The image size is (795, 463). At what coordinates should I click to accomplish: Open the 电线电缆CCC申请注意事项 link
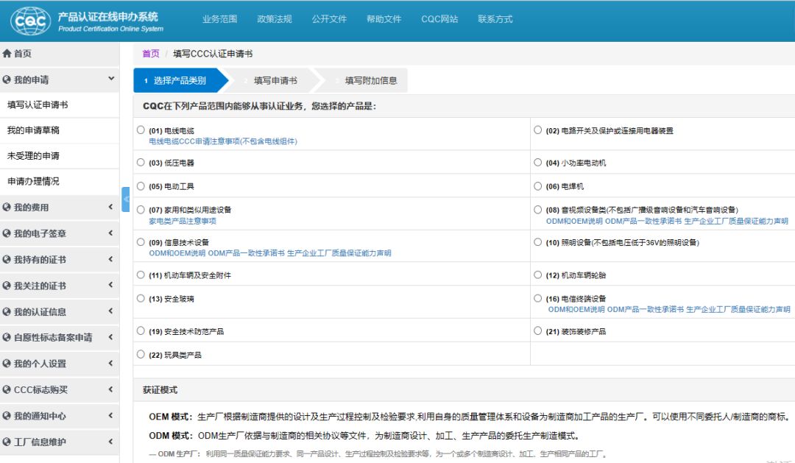click(x=223, y=141)
